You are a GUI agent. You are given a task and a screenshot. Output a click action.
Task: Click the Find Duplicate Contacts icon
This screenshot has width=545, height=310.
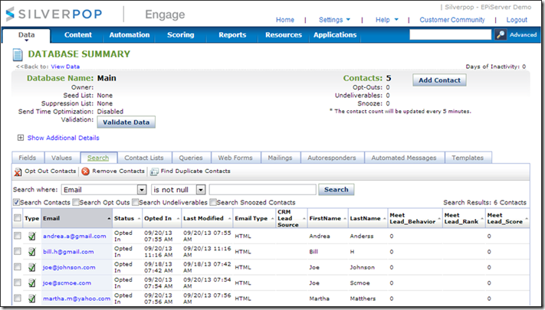click(x=154, y=171)
